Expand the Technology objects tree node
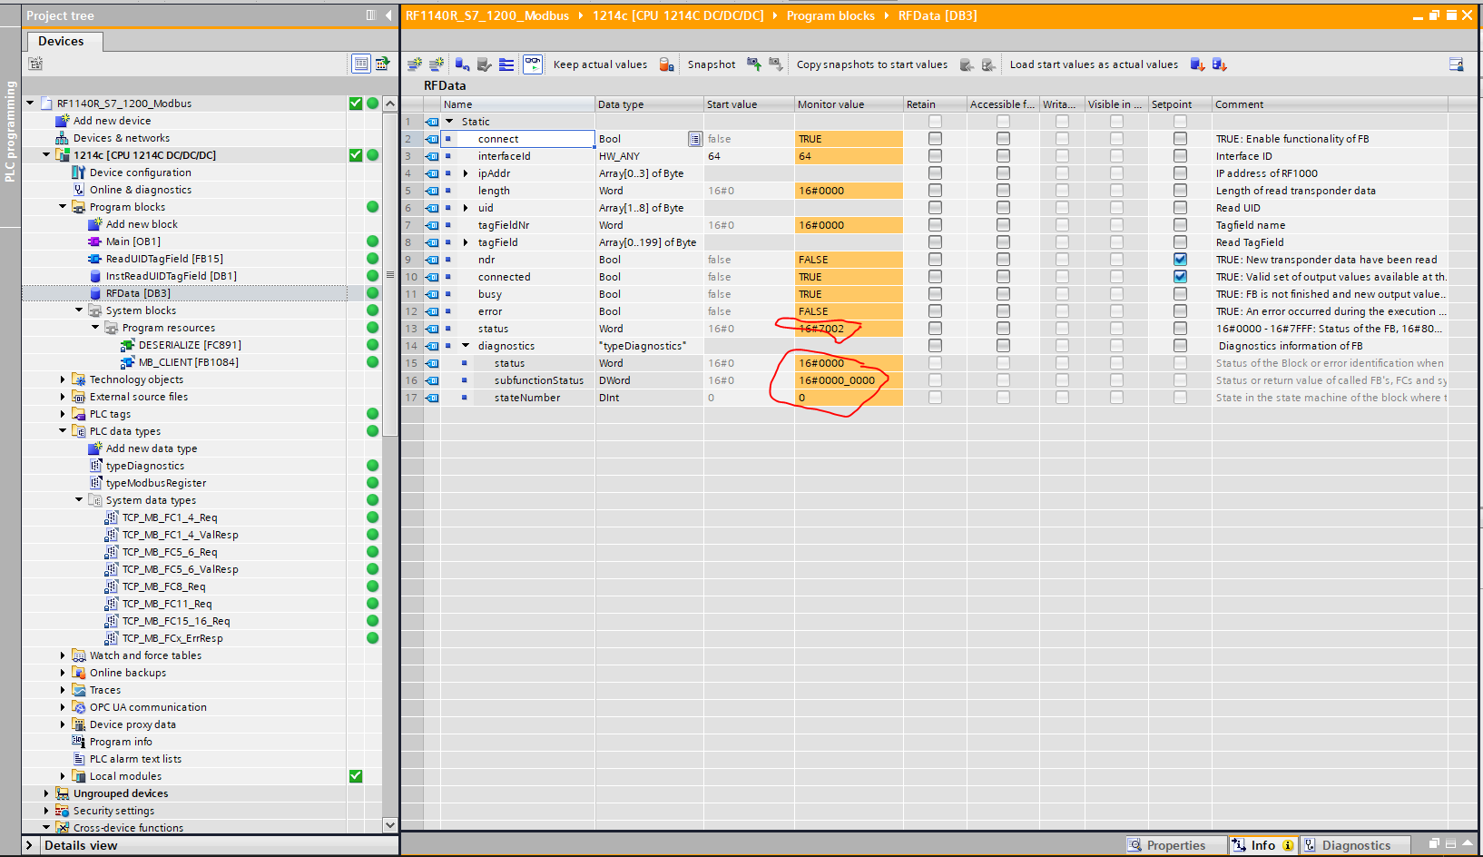 (x=63, y=379)
